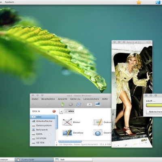This screenshot has height=162, width=162.
Task: Click the Stop loading icon in the file browser
Action: pyautogui.click(x=70, y=104)
